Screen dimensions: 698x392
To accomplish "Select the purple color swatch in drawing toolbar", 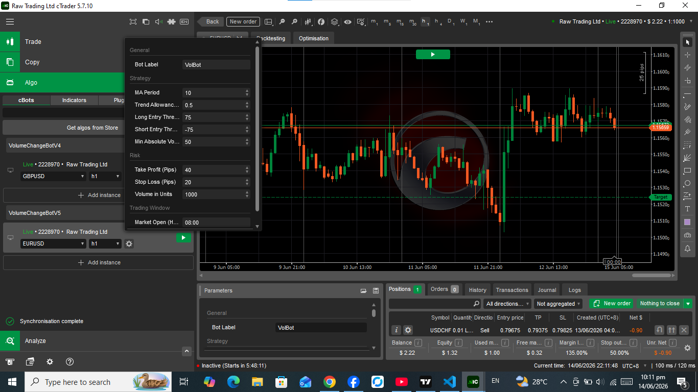I will 687,222.
